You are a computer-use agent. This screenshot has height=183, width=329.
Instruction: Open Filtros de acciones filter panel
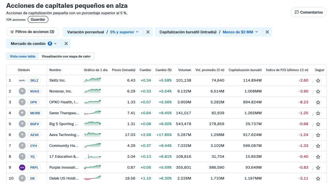click(x=32, y=32)
